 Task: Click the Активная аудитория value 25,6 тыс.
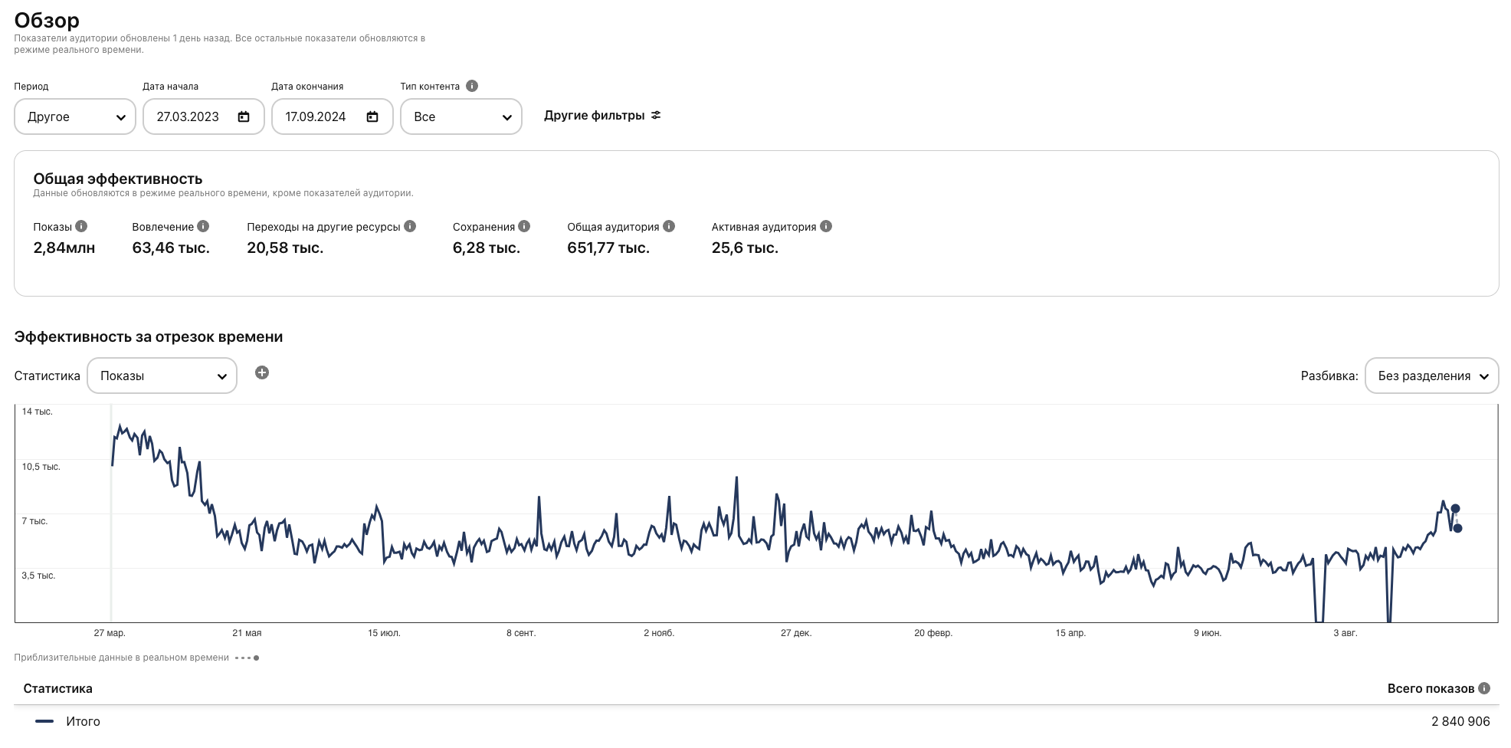tap(745, 248)
